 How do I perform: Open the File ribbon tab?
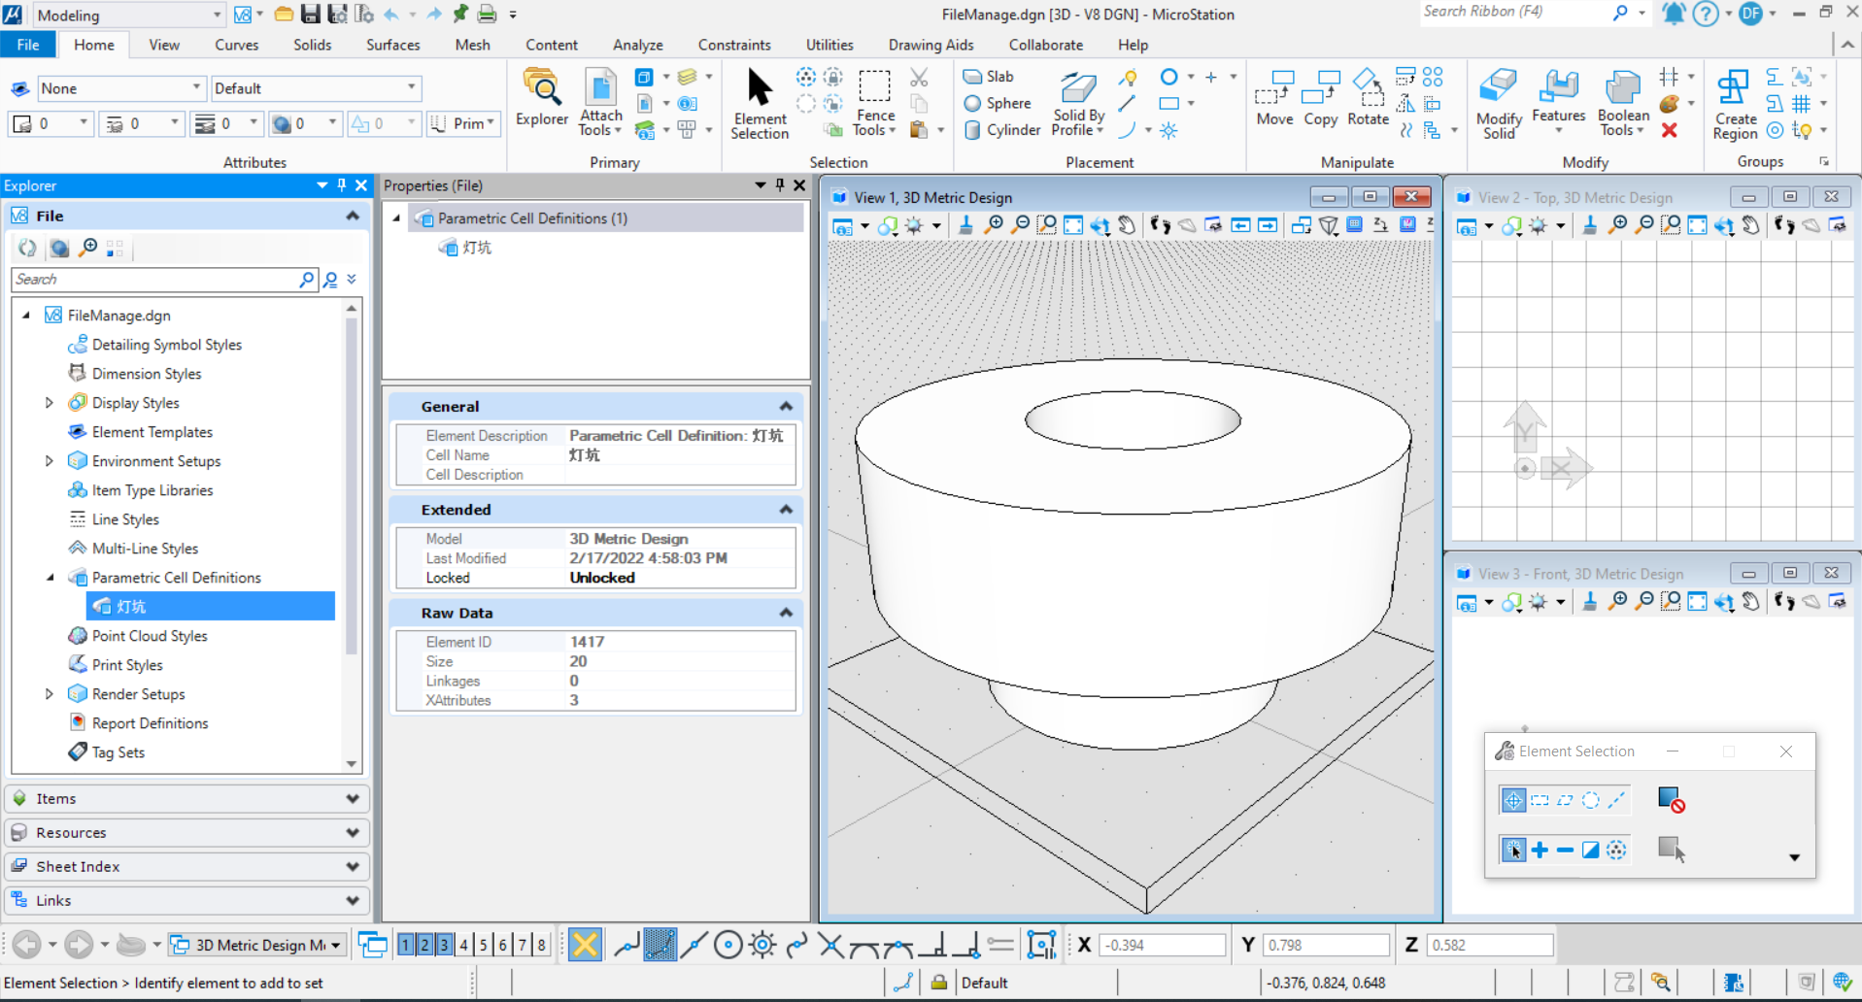pyautogui.click(x=28, y=45)
